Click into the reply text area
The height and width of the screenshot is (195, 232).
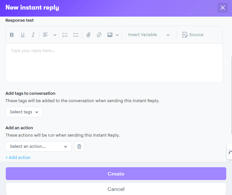tap(114, 63)
